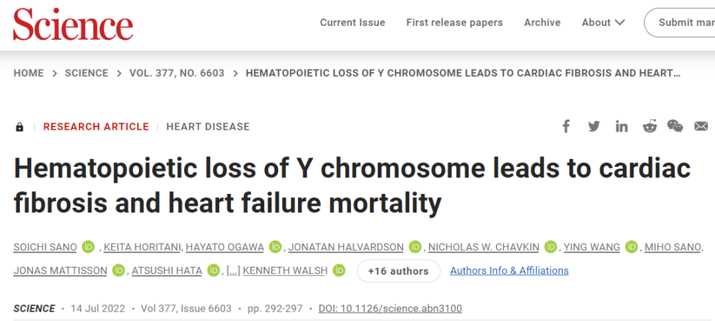Share article via WeChat icon
The image size is (715, 321).
coord(675,126)
